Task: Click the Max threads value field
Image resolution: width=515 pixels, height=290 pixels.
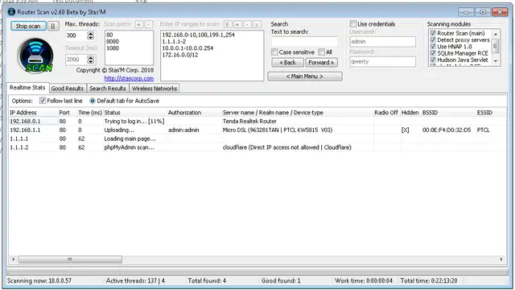Action: (x=76, y=35)
